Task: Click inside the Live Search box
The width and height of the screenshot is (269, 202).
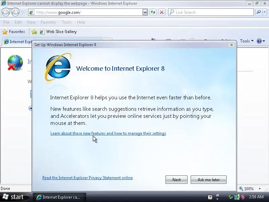Action: click(211, 12)
